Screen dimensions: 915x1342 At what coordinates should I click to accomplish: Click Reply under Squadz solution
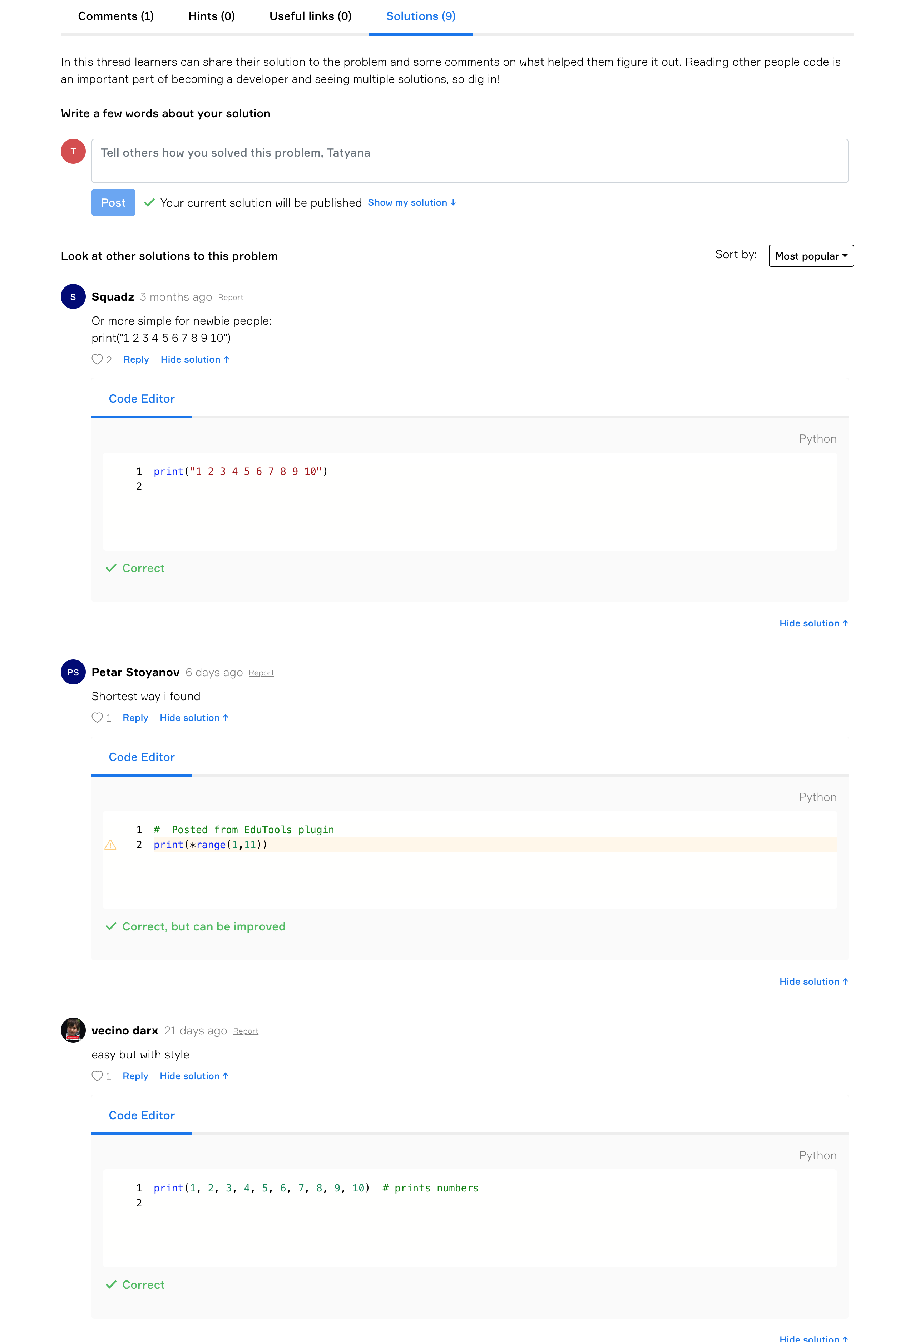tap(135, 359)
